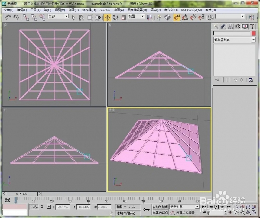Screen dimensions: 260x218
Task: Click the Pin Stack icon
Action: (x=217, y=80)
